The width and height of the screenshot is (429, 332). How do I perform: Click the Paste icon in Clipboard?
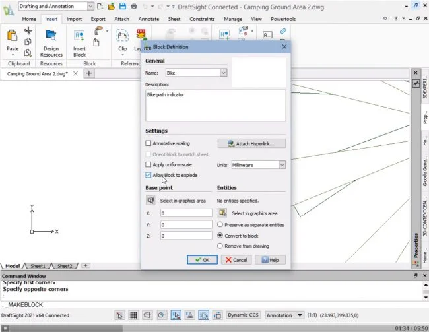(x=13, y=40)
